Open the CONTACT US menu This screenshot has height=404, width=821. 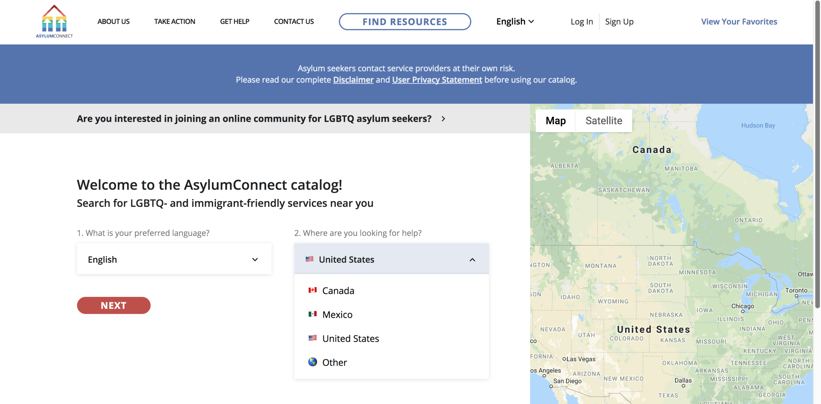294,22
